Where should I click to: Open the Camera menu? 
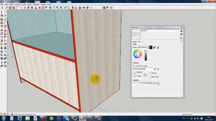coord(17,4)
